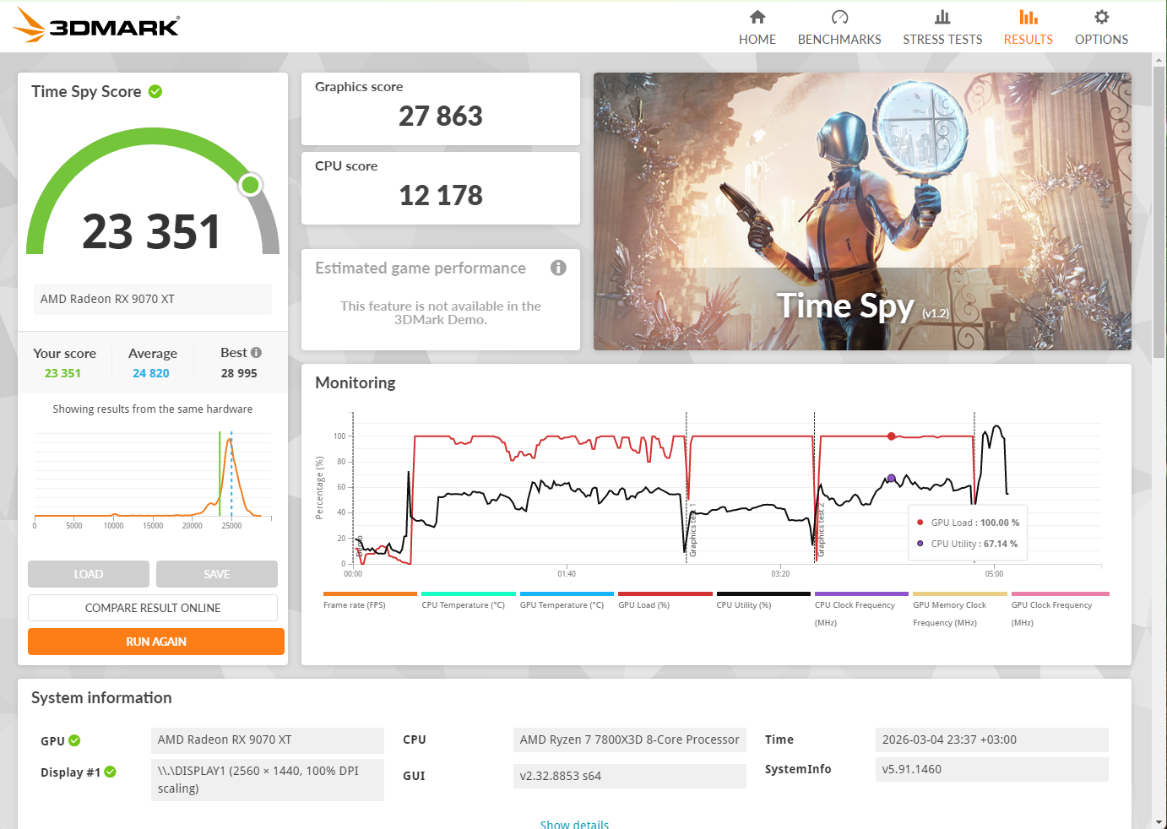Click the Estimated game performance info icon

[x=558, y=268]
